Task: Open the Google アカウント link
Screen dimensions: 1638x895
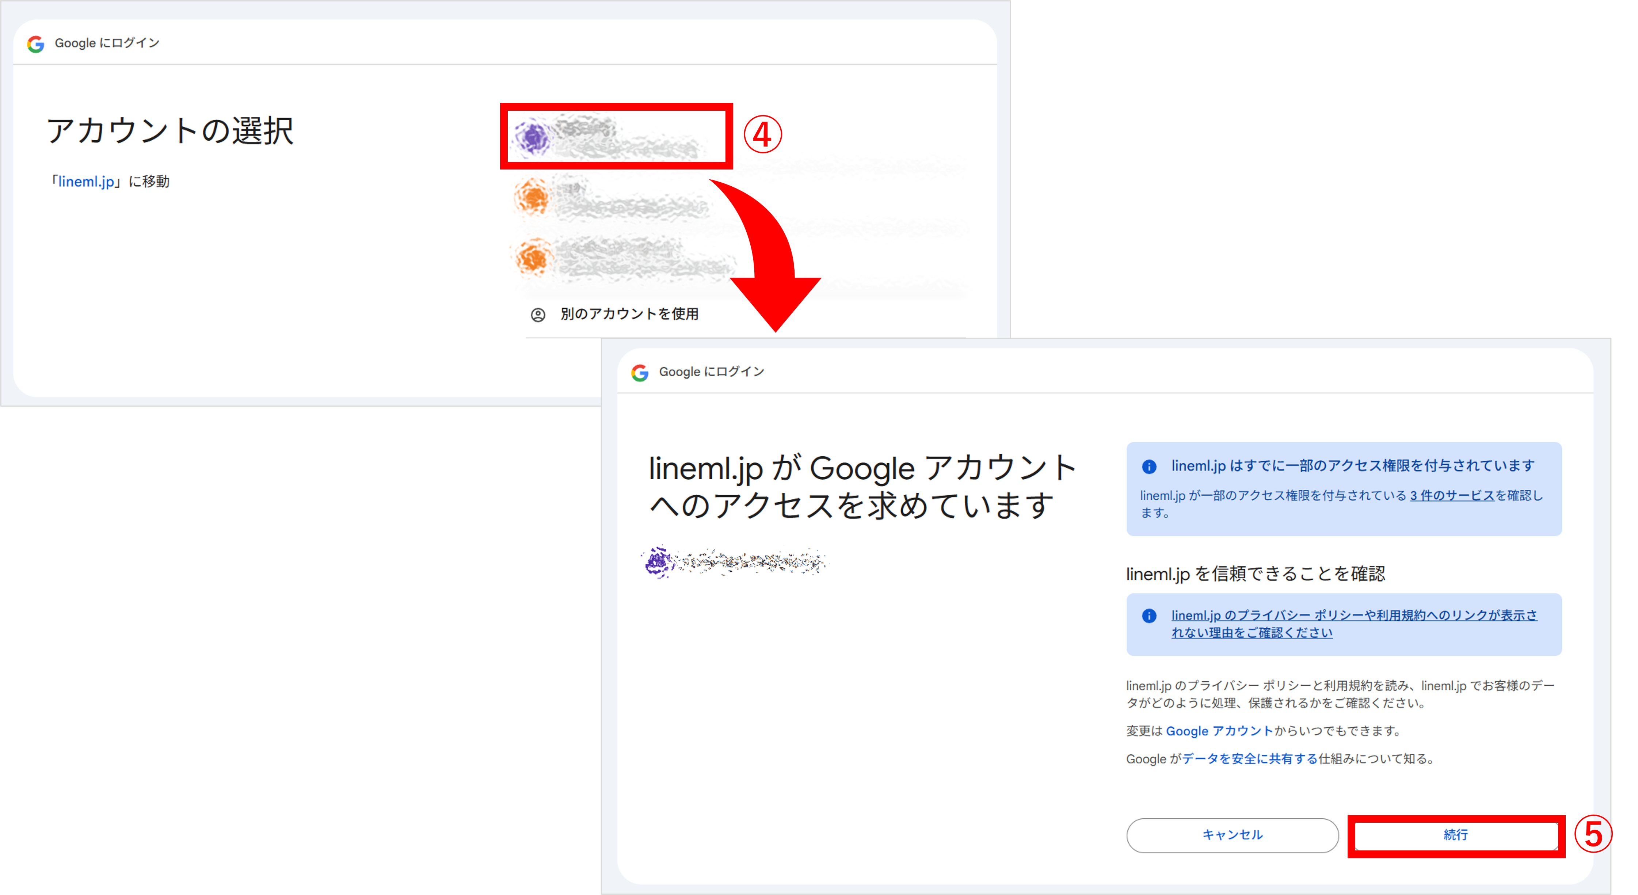Action: 1219,731
